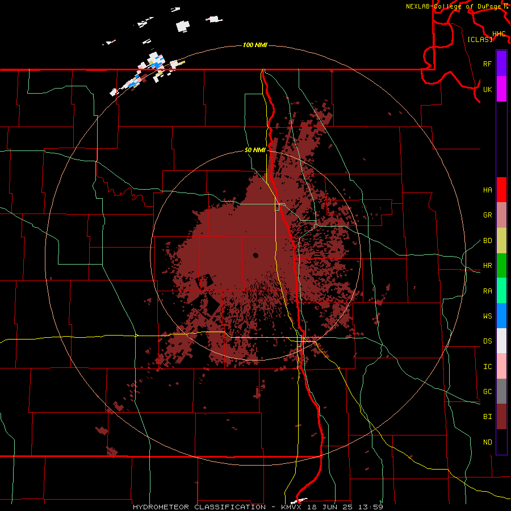
Task: Click the "UK" legend label
Action: point(487,90)
